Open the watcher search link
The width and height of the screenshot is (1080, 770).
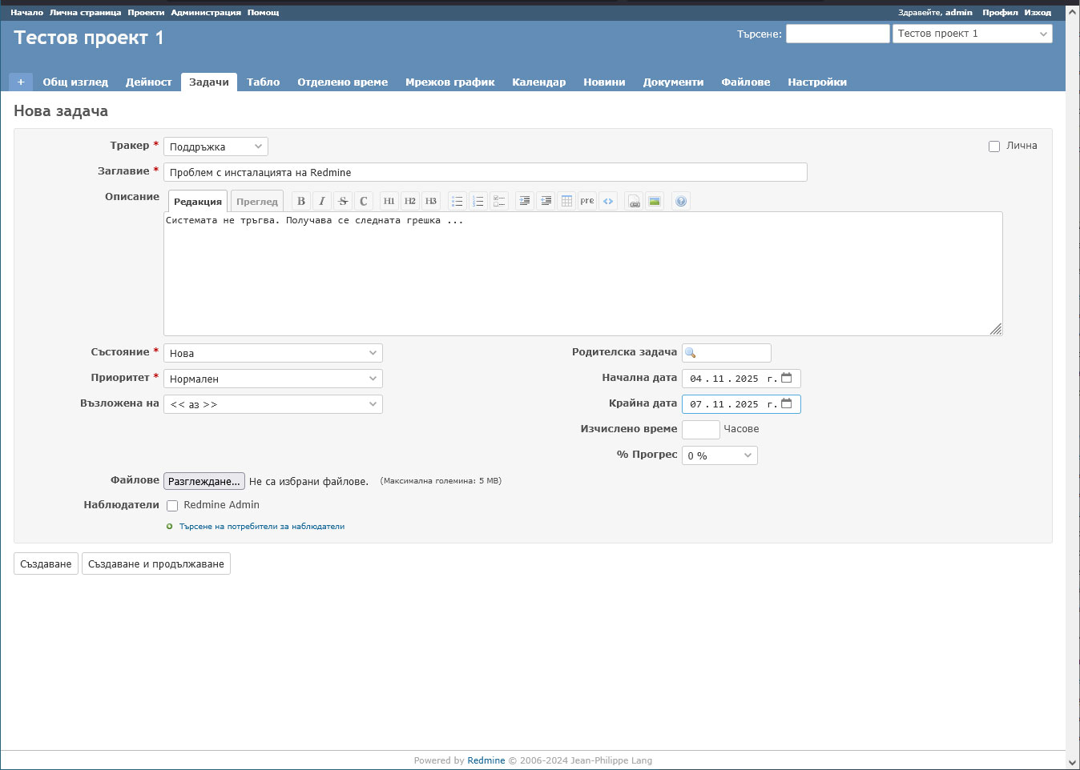click(262, 527)
